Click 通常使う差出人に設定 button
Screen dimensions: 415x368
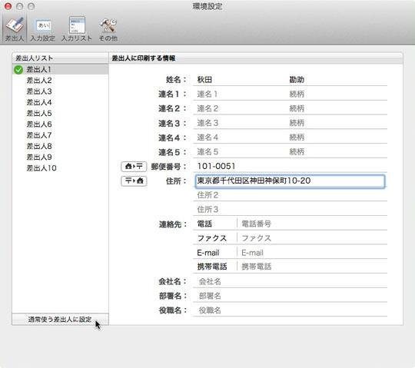[60, 320]
